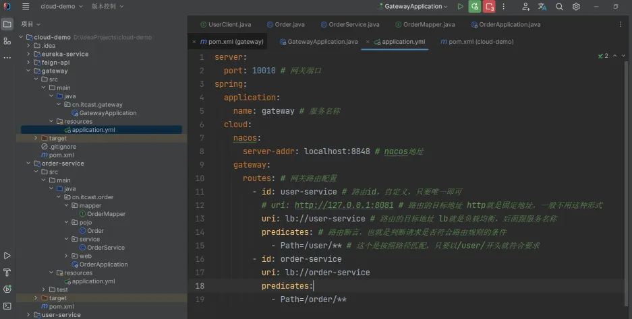Open the hamburger main menu
Image resolution: width=632 pixels, height=319 pixels.
pyautogui.click(x=26, y=7)
